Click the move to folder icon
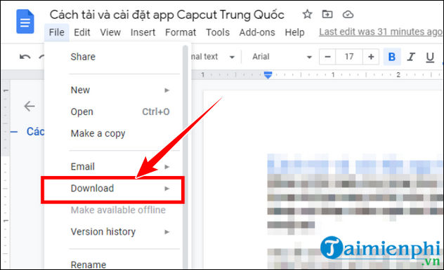 click(327, 14)
